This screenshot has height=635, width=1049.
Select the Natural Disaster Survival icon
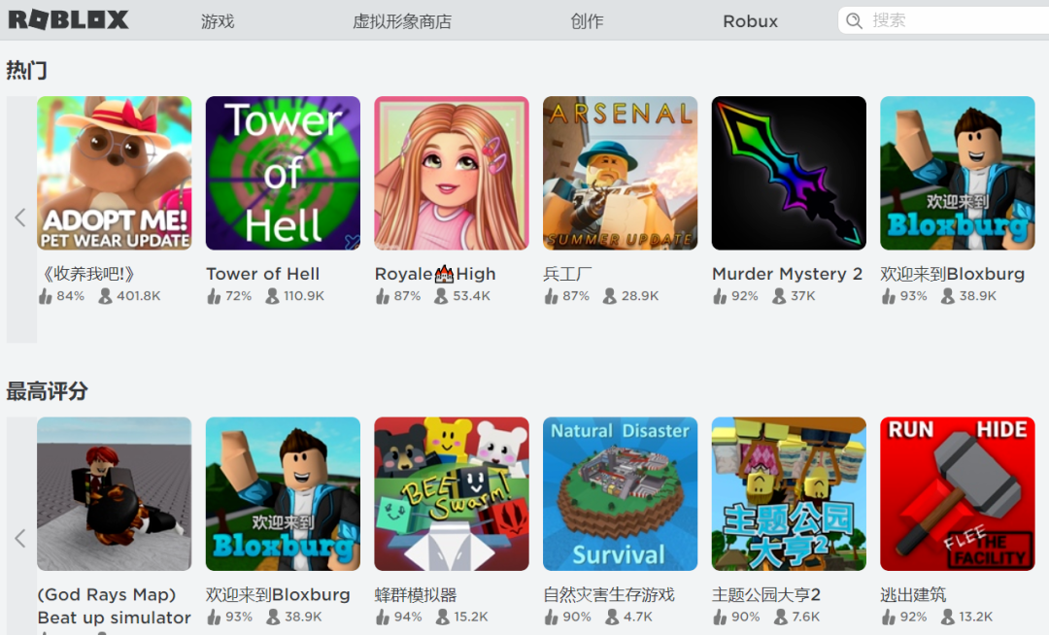coord(620,494)
